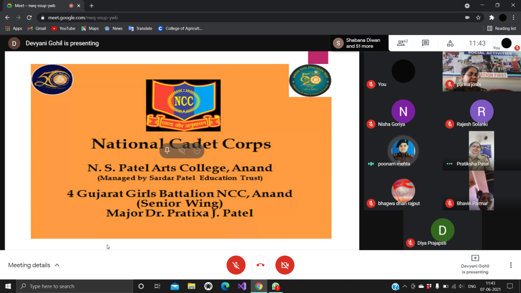
Task: Close the Meet nwq-esup-ywb tab
Action: click(x=78, y=6)
